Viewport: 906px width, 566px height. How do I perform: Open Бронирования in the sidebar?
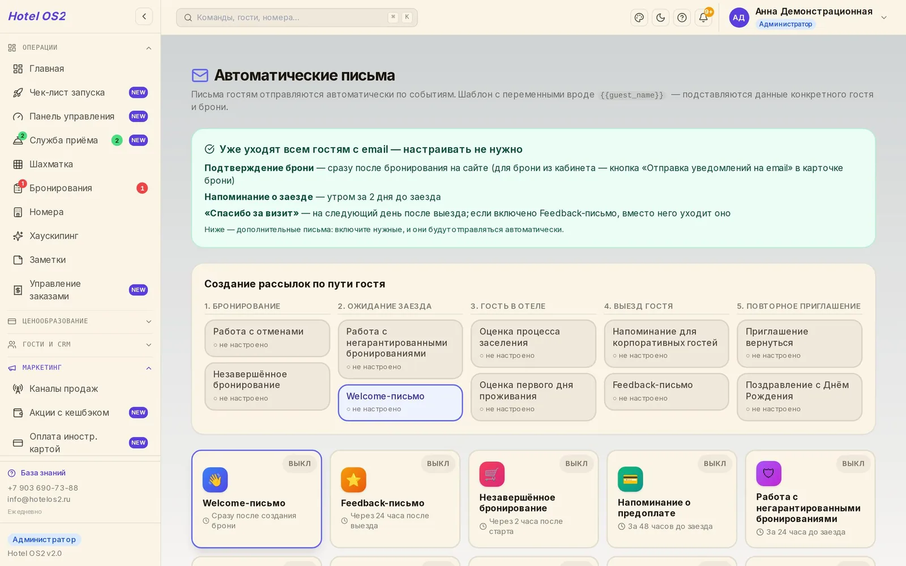[x=80, y=188]
